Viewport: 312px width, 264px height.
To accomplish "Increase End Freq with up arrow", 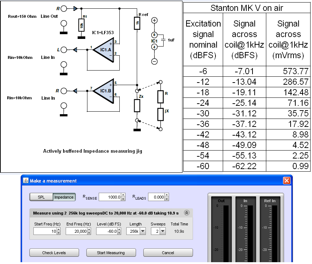I will tap(89, 229).
